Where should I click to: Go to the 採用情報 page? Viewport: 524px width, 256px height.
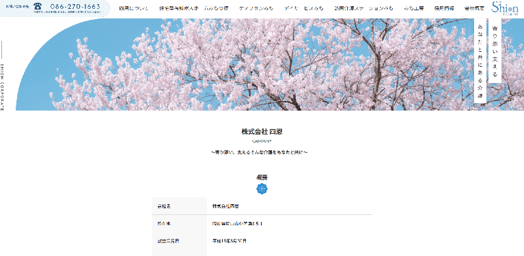tap(444, 8)
